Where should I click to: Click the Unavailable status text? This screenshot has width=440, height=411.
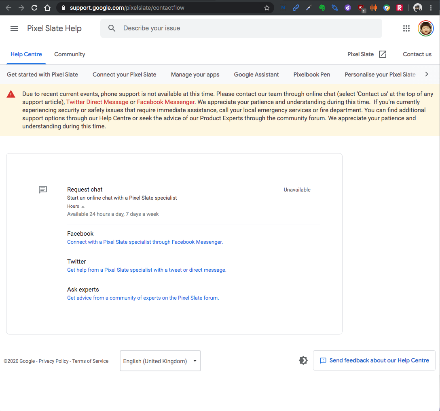click(297, 190)
